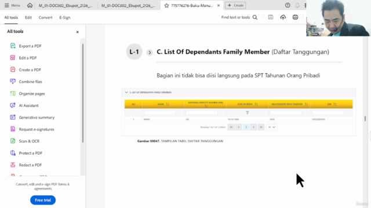371x208 pixels.
Task: Save the file with the disk icon
Action: (x=271, y=17)
